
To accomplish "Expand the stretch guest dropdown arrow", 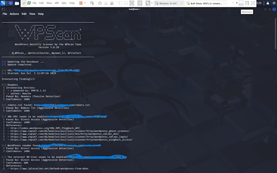I will tap(152, 3).
